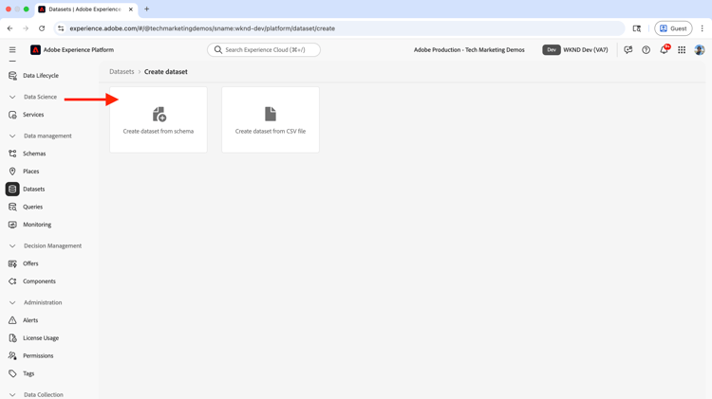This screenshot has height=399, width=712.
Task: Click the Create dataset from CSV file card
Action: pyautogui.click(x=271, y=119)
